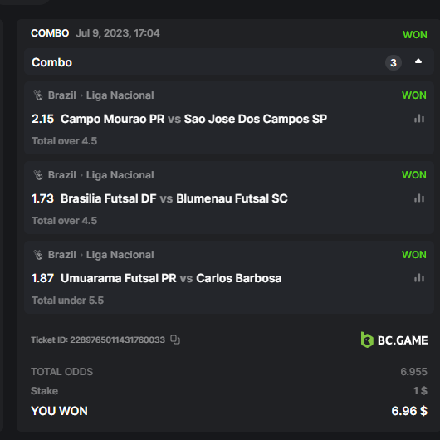Select Brazil category in second bet
This screenshot has height=440, width=440.
click(x=61, y=175)
